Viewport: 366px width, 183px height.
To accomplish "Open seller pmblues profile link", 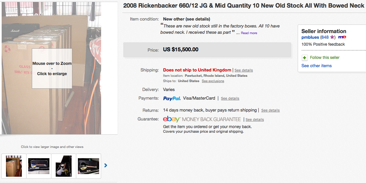I will point(310,37).
